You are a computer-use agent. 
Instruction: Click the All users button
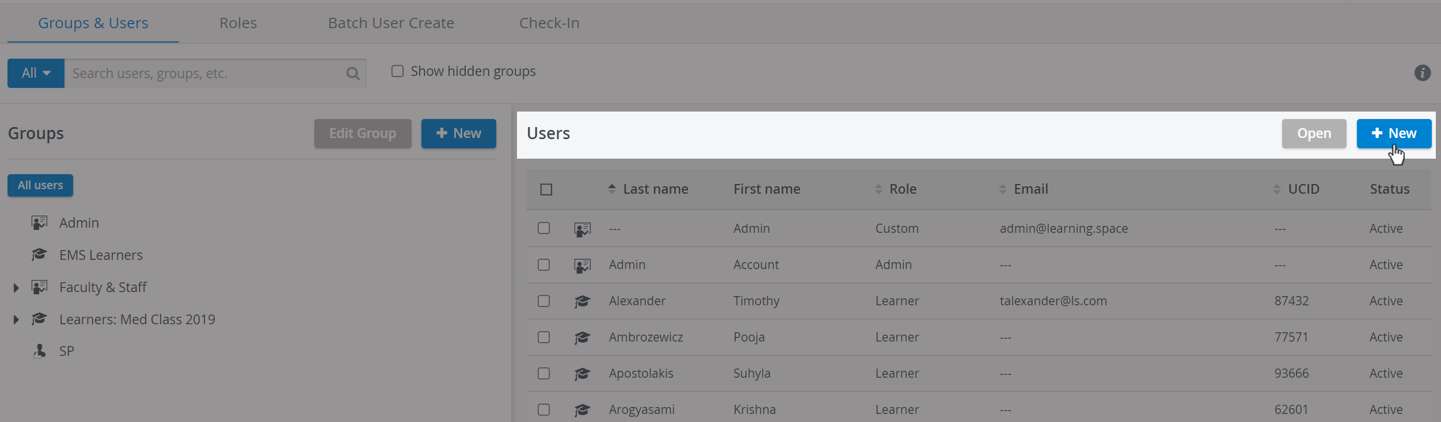tap(40, 185)
